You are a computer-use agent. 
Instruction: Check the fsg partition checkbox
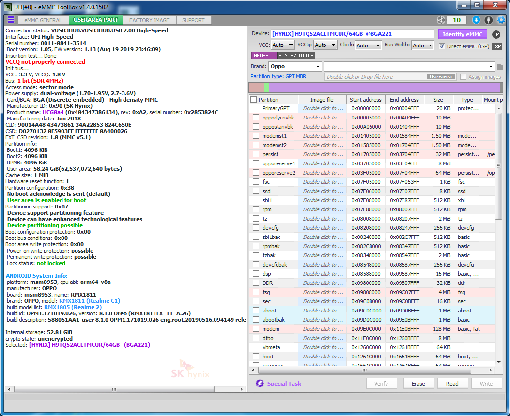click(x=256, y=292)
